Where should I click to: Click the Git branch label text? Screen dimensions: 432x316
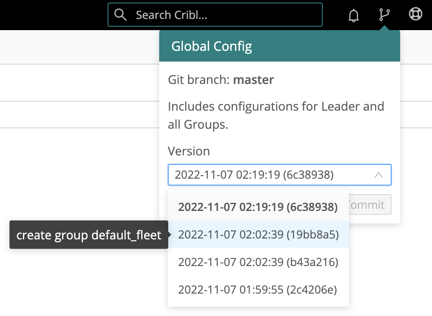pos(199,80)
